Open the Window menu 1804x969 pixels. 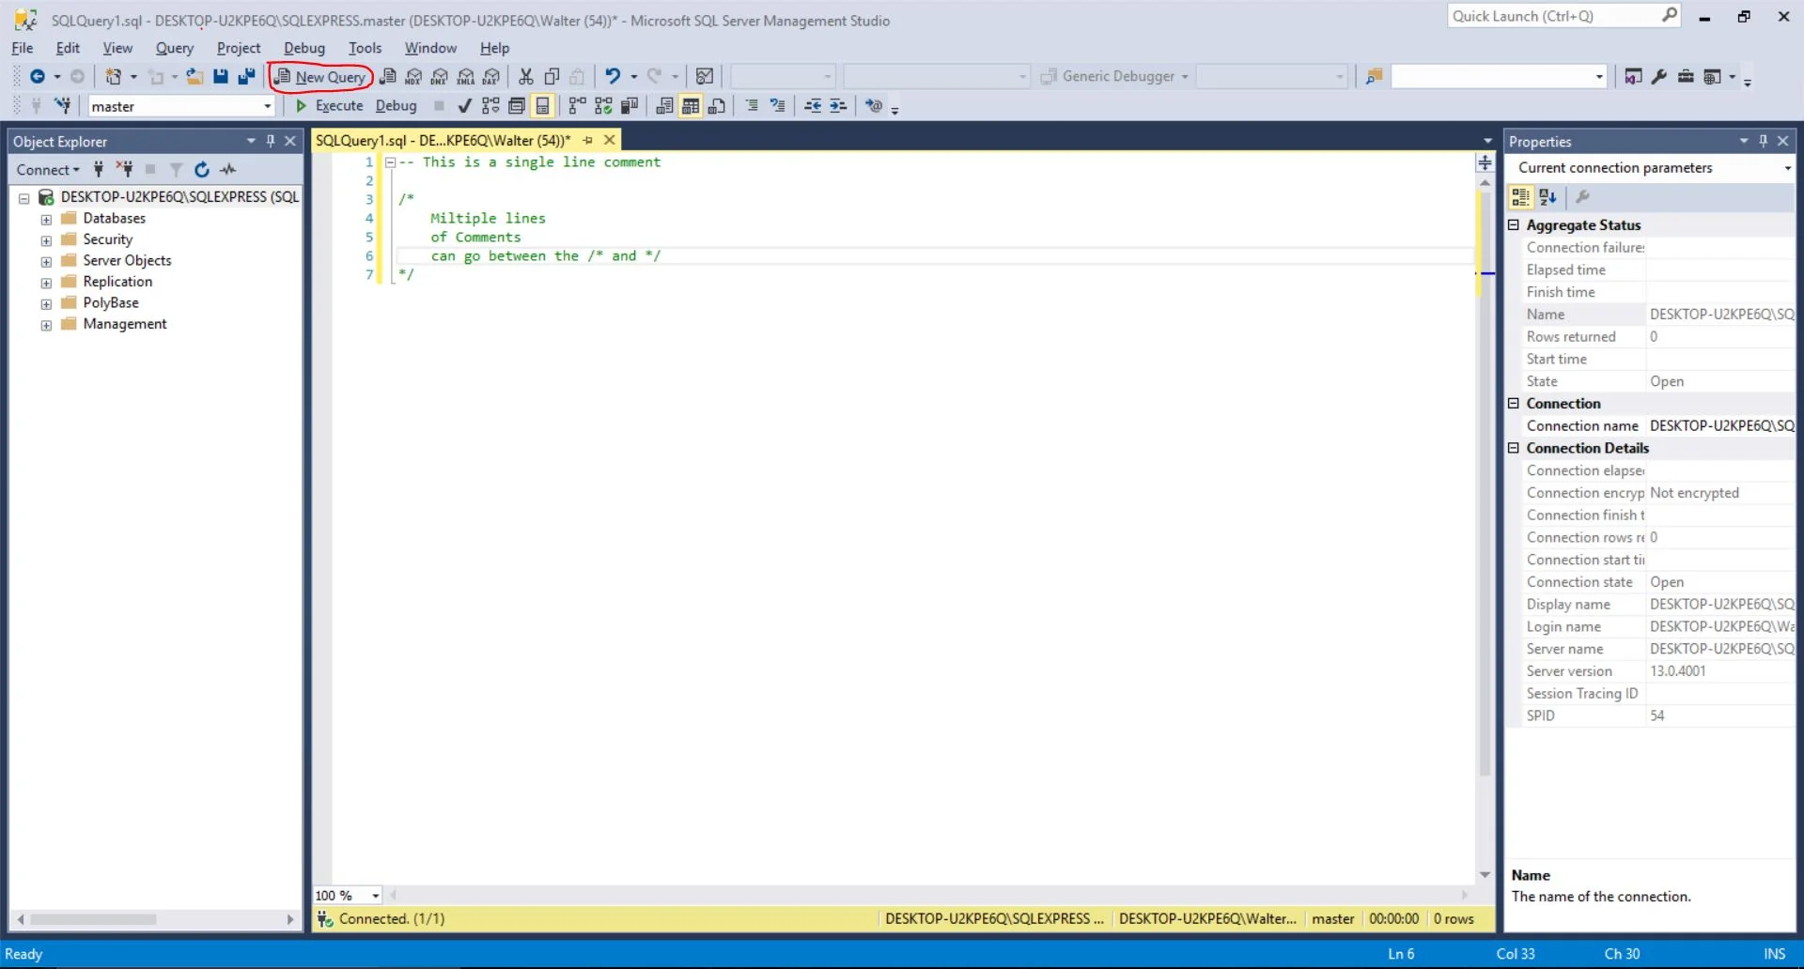point(430,48)
